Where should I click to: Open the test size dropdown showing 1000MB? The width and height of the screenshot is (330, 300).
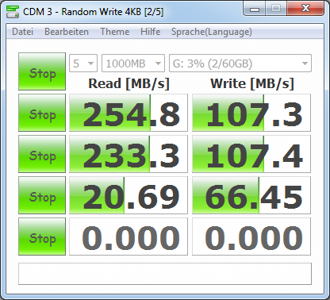(133, 63)
